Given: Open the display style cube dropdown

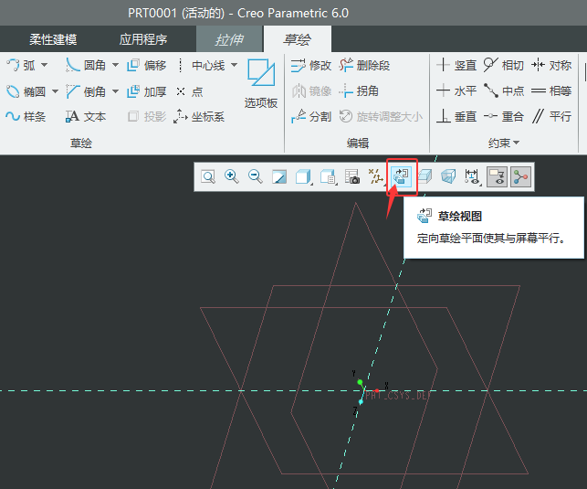Looking at the screenshot, I should point(304,177).
